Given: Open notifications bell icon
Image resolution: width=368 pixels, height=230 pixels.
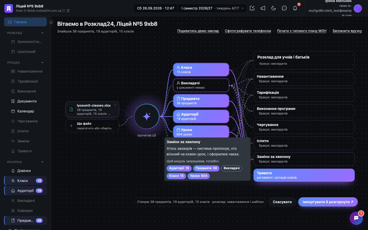Looking at the screenshot, I should (295, 8).
